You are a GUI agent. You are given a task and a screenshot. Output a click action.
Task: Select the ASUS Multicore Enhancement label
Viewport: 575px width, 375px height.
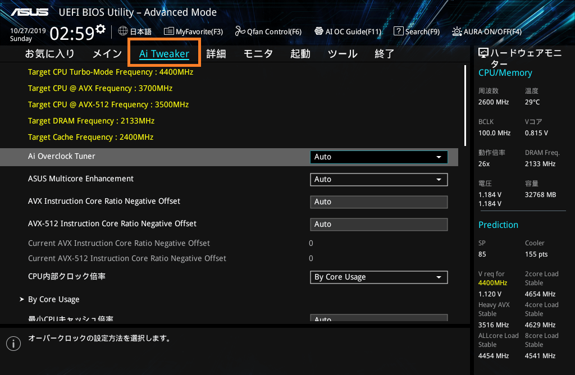coord(81,179)
